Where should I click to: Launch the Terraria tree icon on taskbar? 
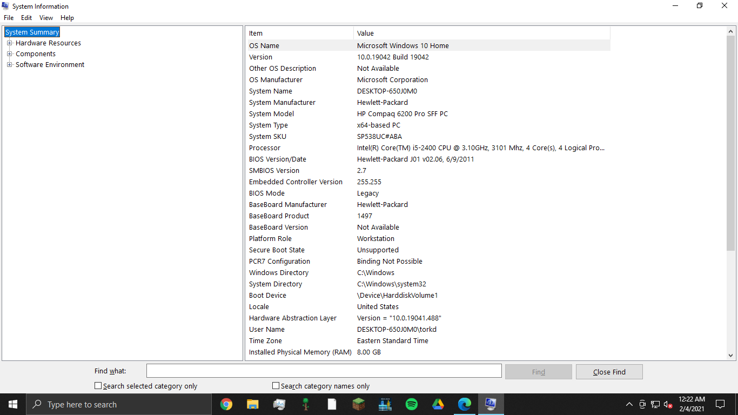coord(306,404)
